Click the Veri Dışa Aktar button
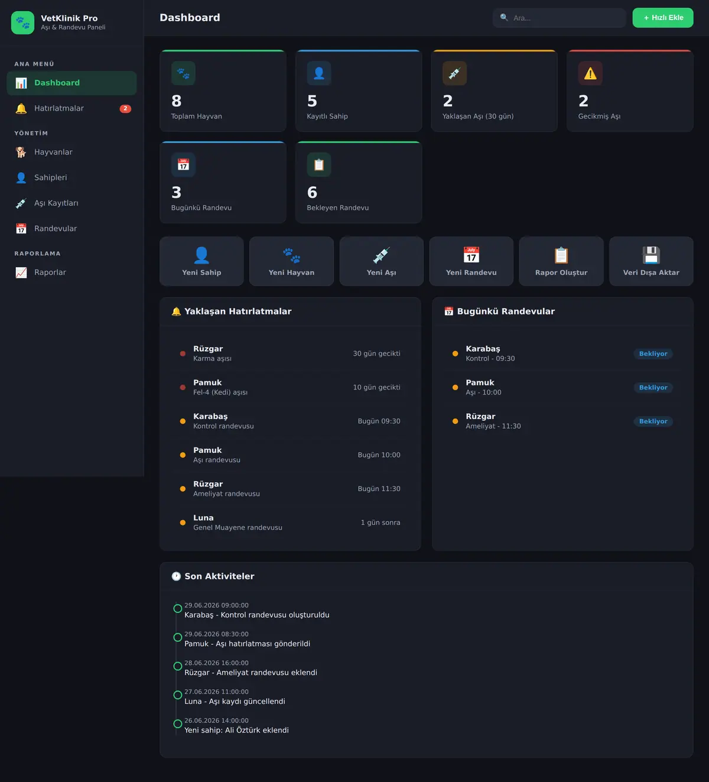Viewport: 709px width, 782px height. pos(651,261)
